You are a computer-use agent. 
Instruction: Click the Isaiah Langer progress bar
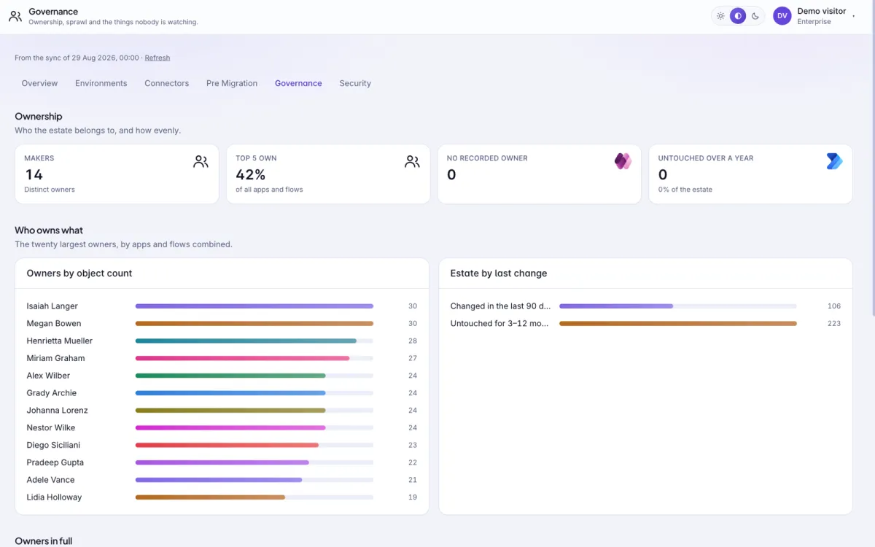(x=254, y=306)
